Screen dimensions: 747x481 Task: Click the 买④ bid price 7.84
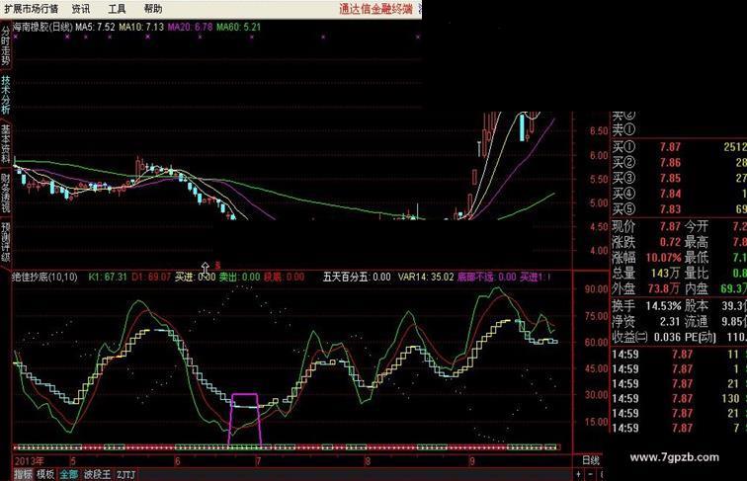click(x=670, y=194)
